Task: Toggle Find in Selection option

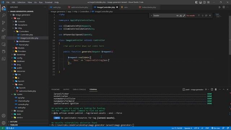Action: click(206, 16)
